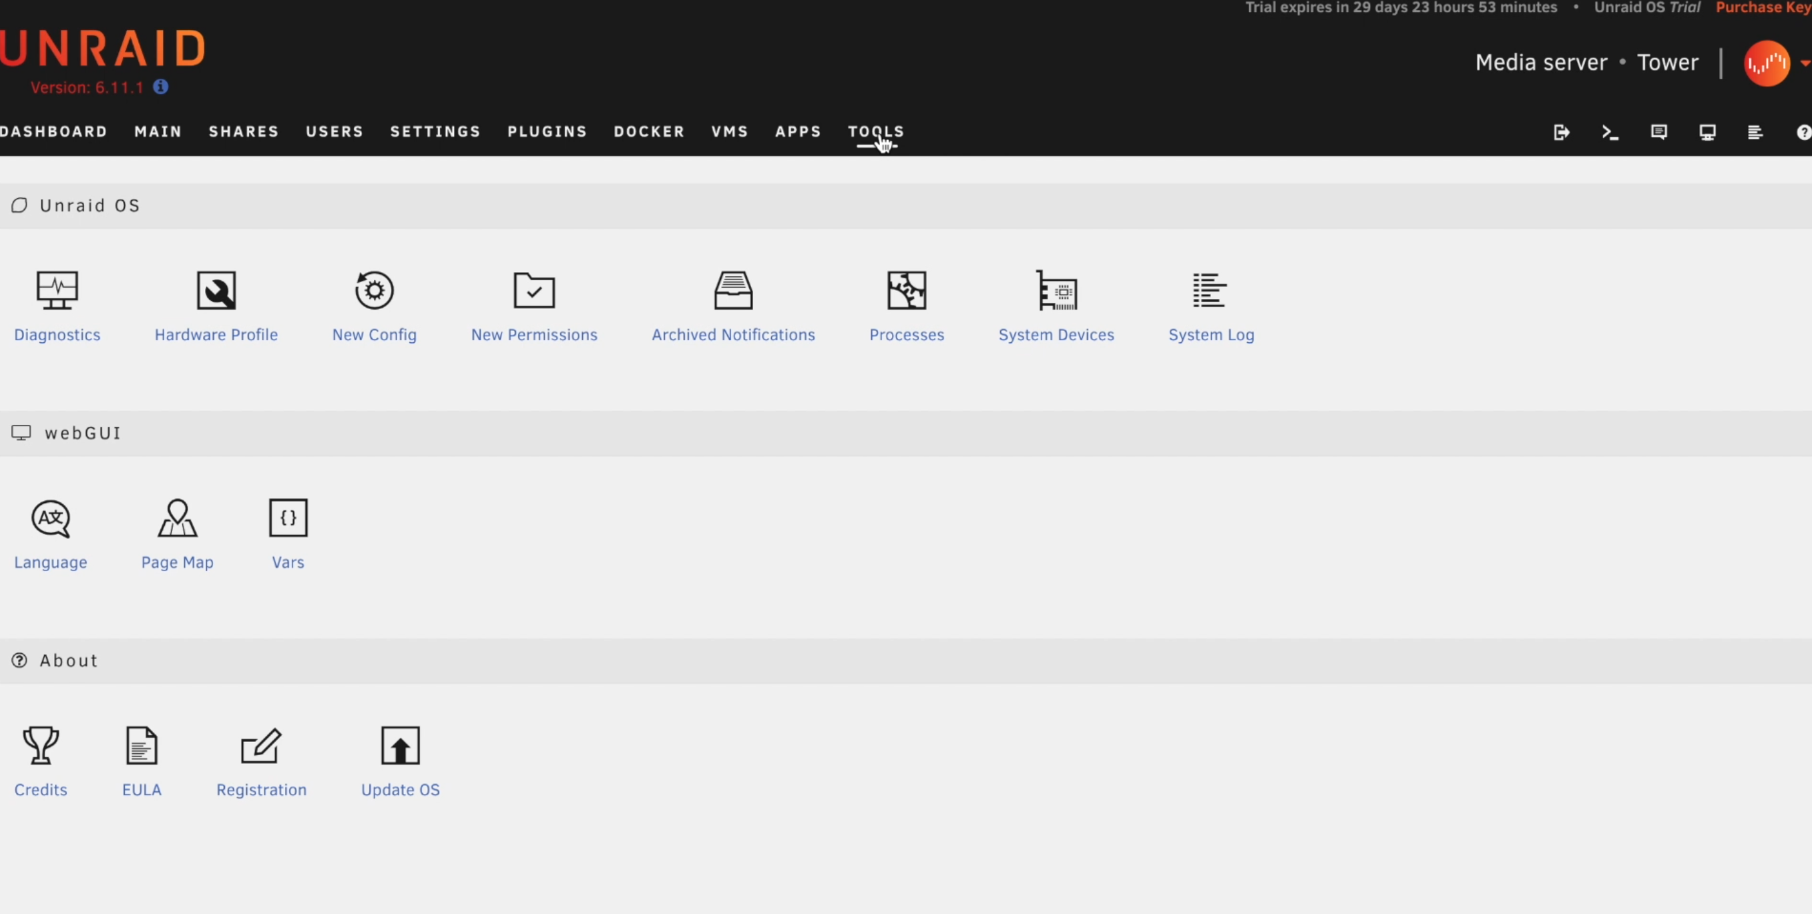1812x914 pixels.
Task: Click the New Config gear icon
Action: pos(374,290)
